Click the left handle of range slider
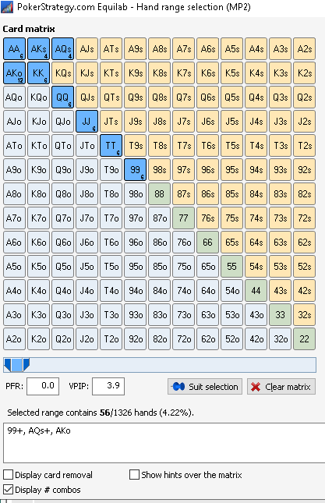Screen dimensions: 325x503 tap(7, 365)
